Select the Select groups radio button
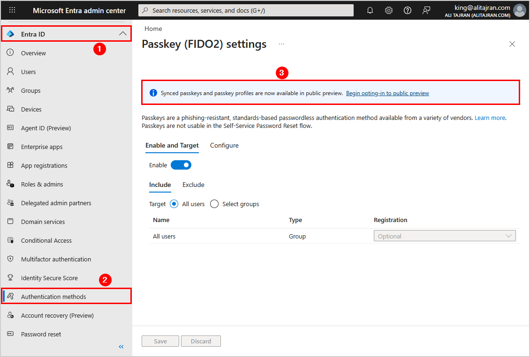The height and width of the screenshot is (357, 530). (x=214, y=204)
